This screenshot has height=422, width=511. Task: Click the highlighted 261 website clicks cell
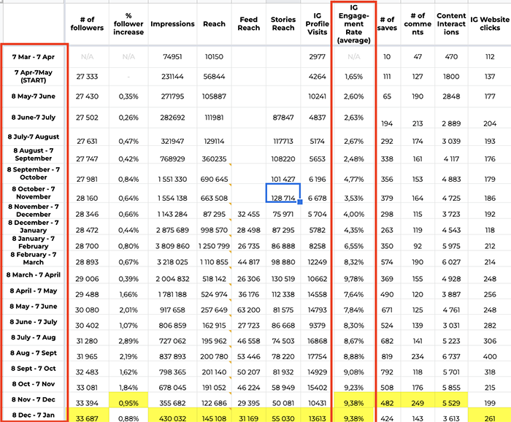[x=489, y=416]
